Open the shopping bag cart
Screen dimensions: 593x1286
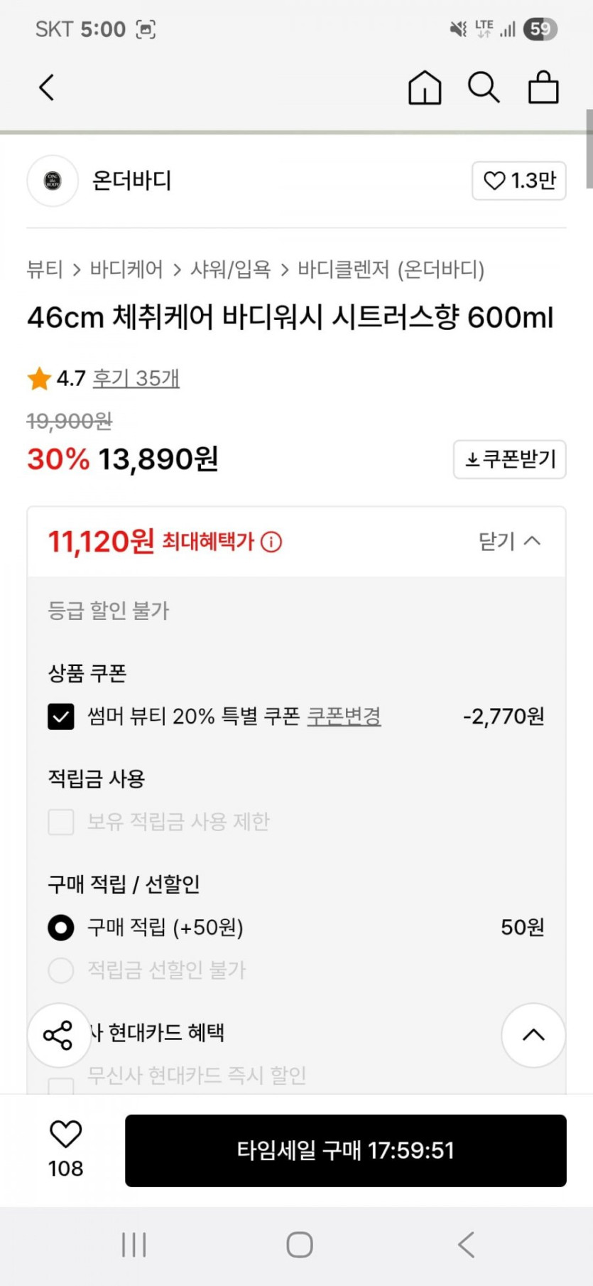coord(543,88)
